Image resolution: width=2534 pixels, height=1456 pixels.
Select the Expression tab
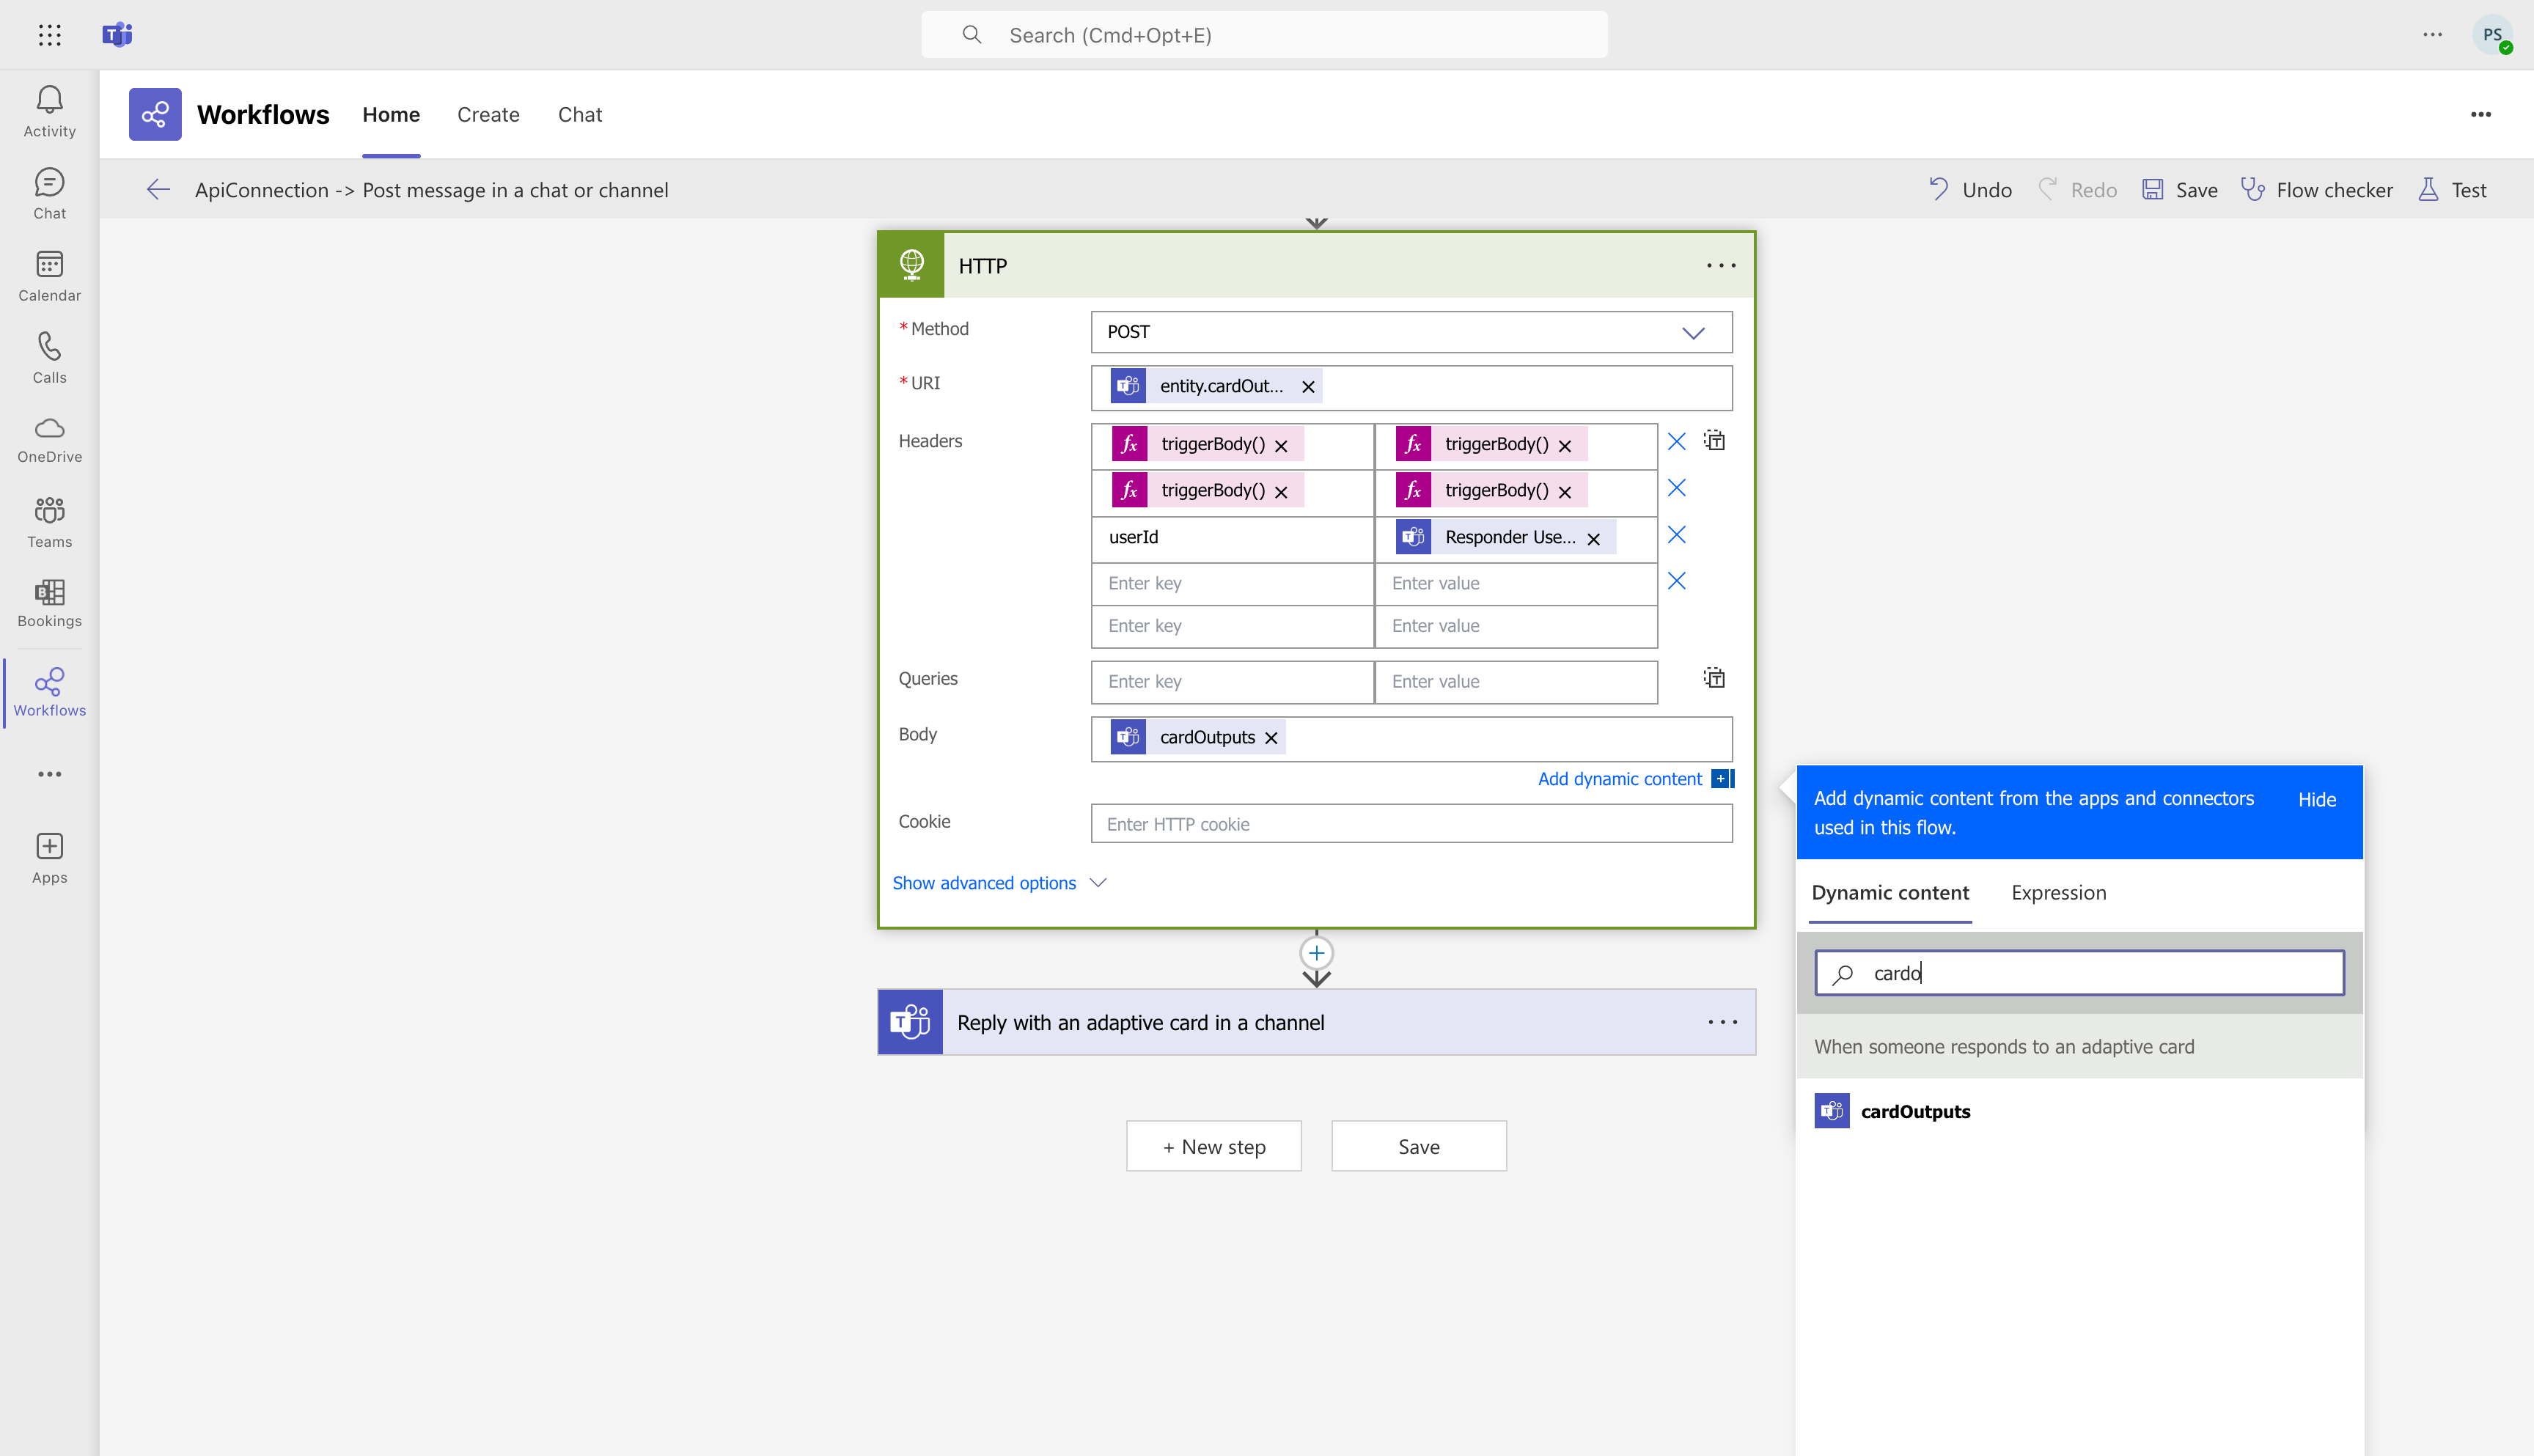(x=2058, y=892)
